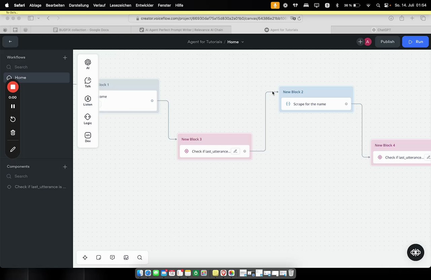This screenshot has height=280, width=431.
Task: Open Spotlight search in the menu bar
Action: point(378,5)
